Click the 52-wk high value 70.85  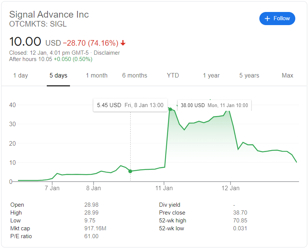[x=240, y=221]
